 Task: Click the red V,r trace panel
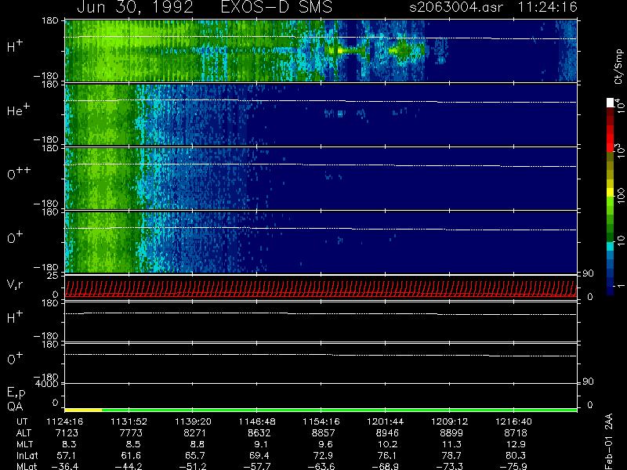[321, 288]
